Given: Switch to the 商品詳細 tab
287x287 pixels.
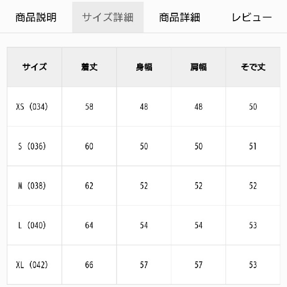Looking at the screenshot, I should click(179, 17).
